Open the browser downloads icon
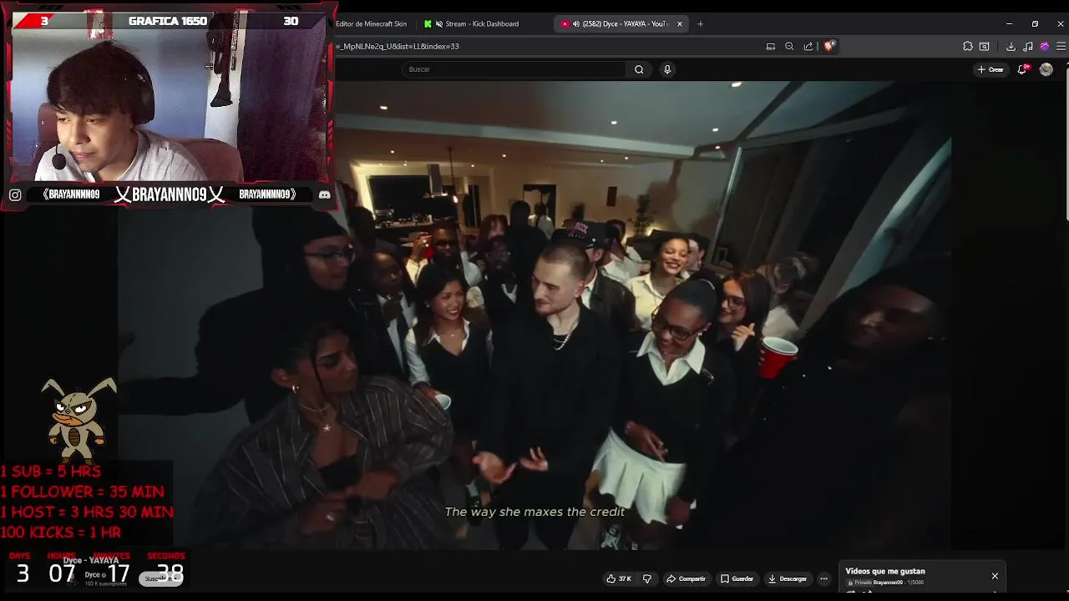 (x=1011, y=47)
